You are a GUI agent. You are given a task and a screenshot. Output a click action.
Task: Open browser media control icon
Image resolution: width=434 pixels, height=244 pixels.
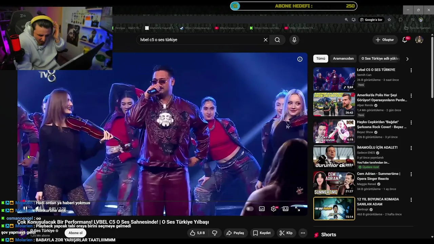[413, 20]
